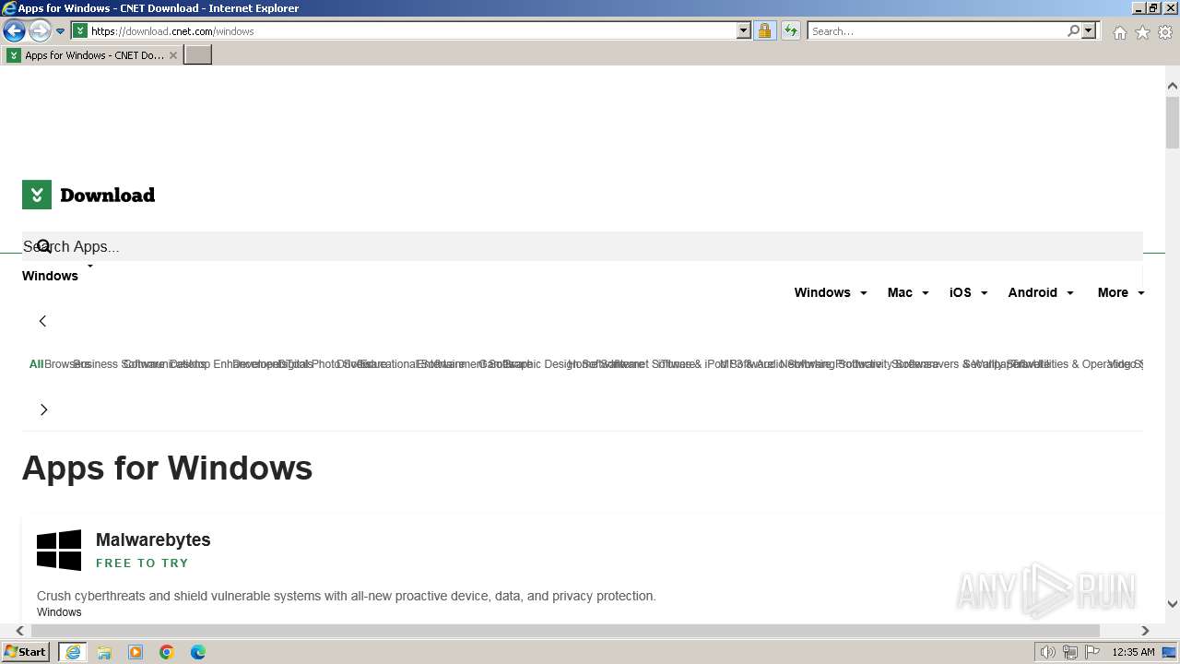Open the Action Center flag icon
Viewport: 1180px width, 664px height.
pos(1092,652)
